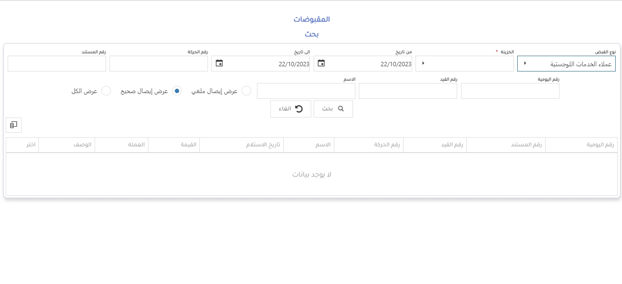
Task: Click the 'رقم القيد' input field
Action: 408,91
